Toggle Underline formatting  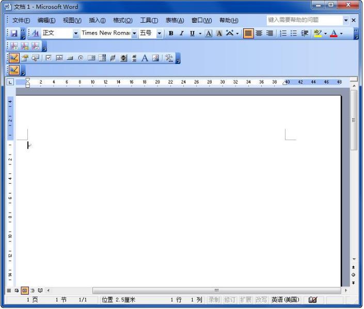click(x=192, y=34)
